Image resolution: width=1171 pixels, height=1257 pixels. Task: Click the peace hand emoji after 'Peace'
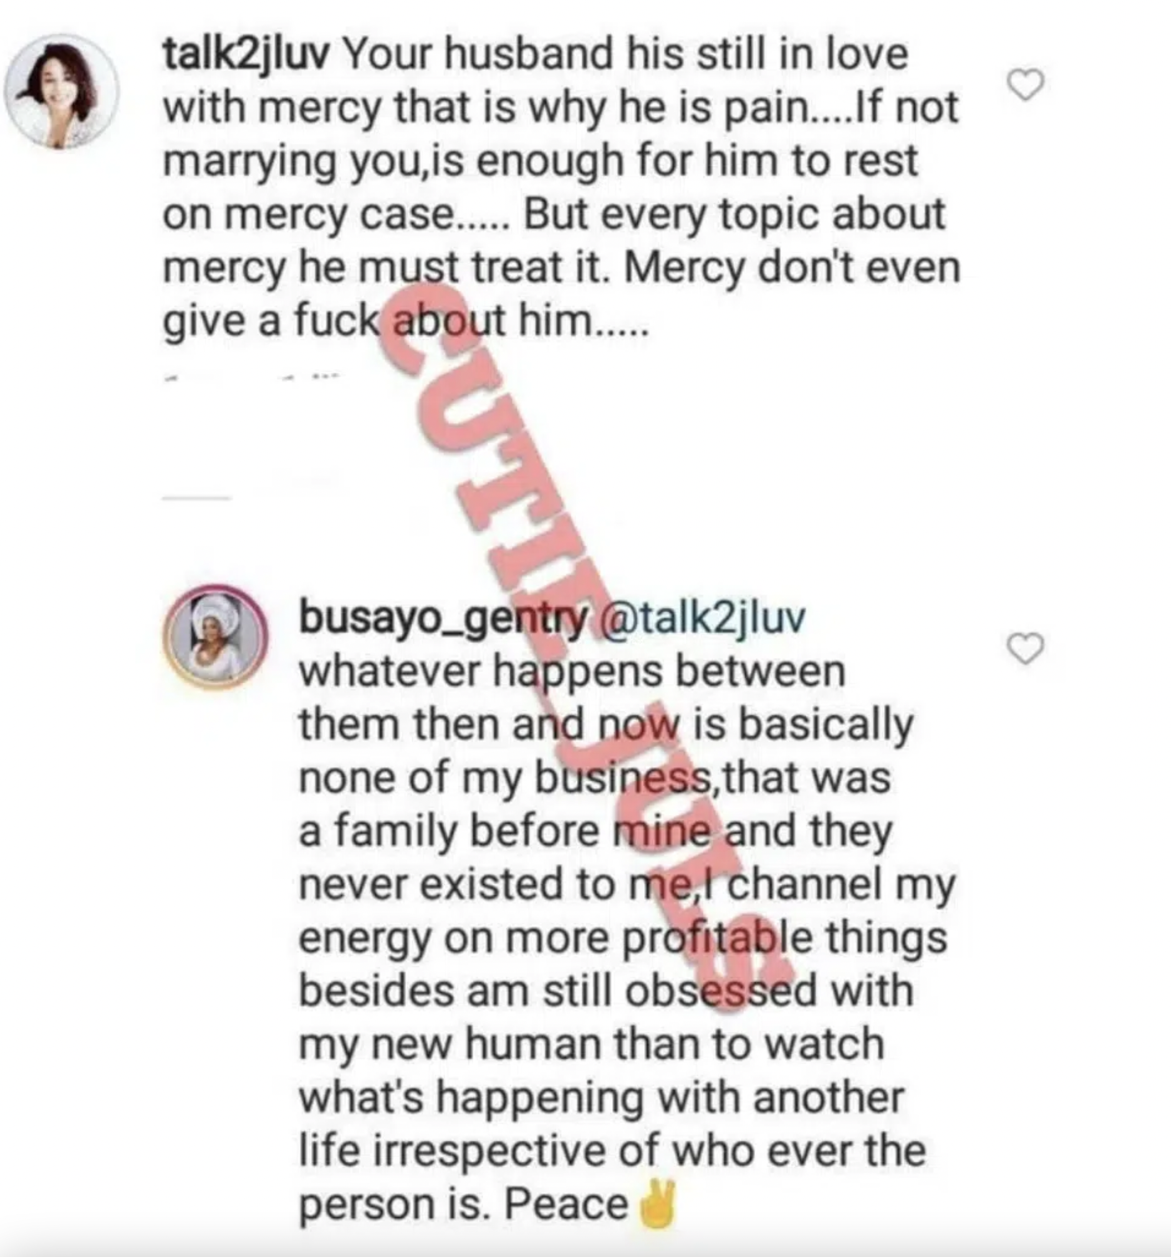tap(658, 1204)
